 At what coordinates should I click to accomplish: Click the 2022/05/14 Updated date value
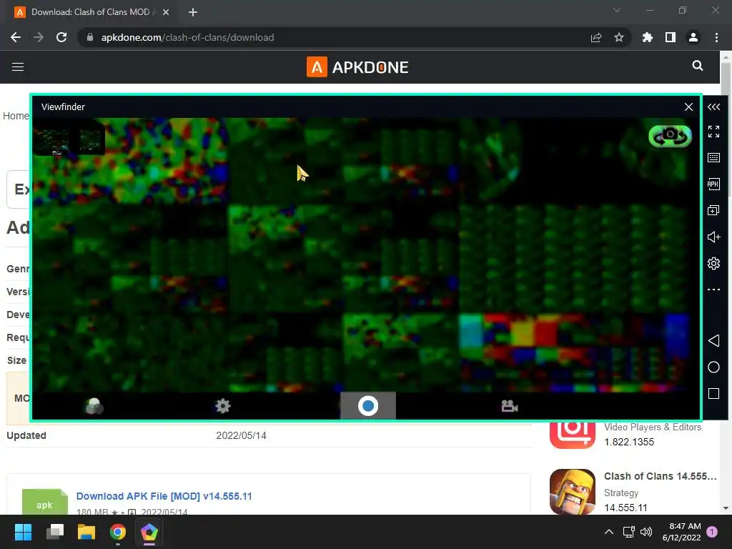(241, 435)
